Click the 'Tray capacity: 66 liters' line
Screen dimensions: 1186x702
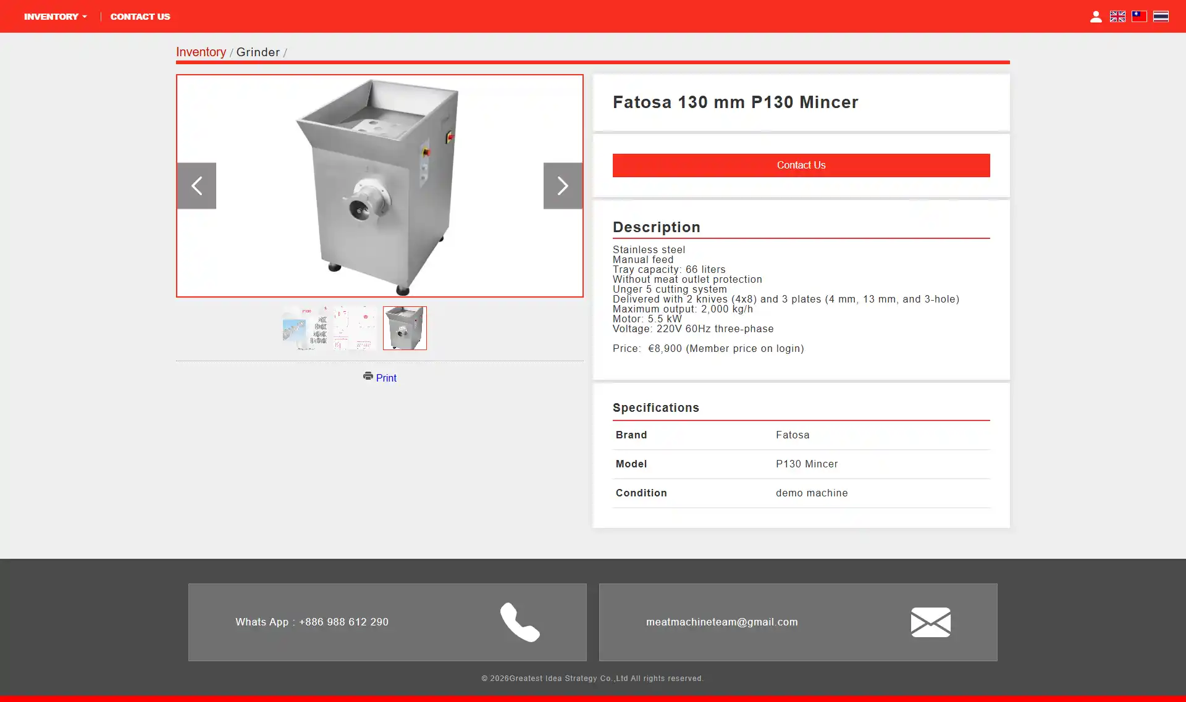tap(669, 270)
